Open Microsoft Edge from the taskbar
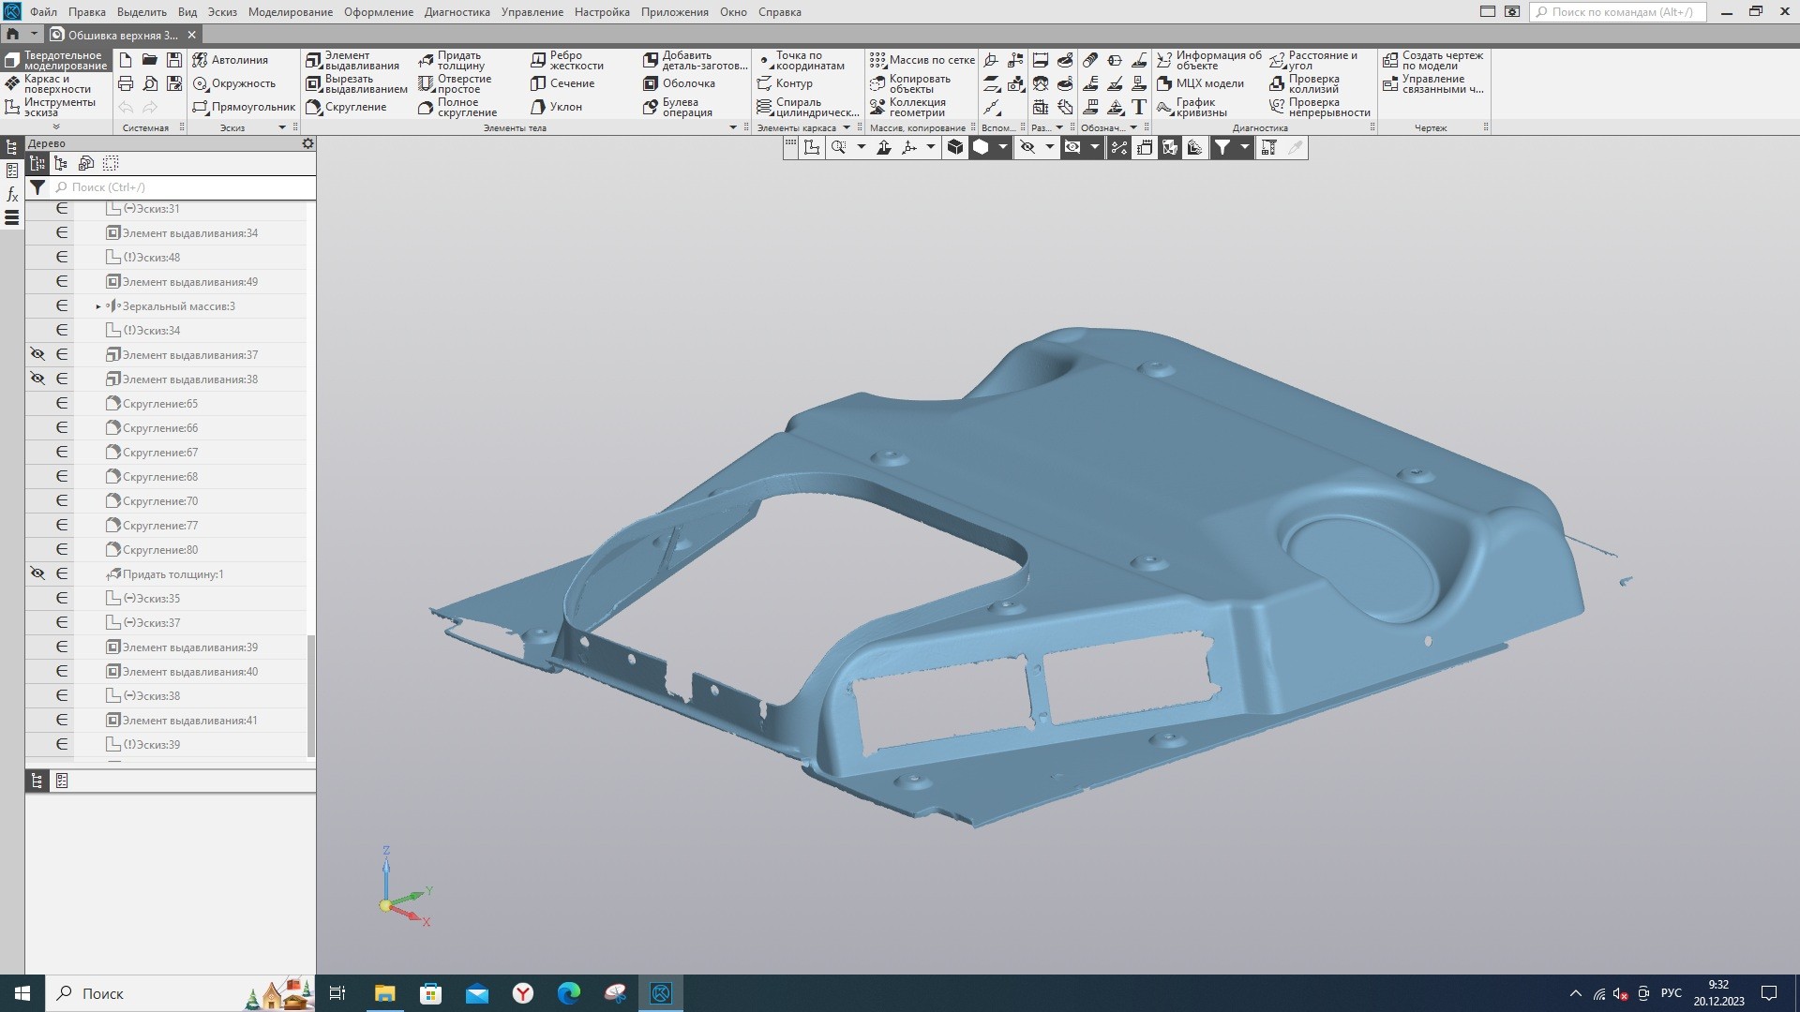Viewport: 1800px width, 1012px height. click(569, 993)
